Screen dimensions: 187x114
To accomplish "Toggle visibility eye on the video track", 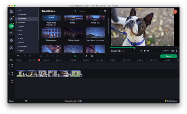I will (x=12, y=72).
